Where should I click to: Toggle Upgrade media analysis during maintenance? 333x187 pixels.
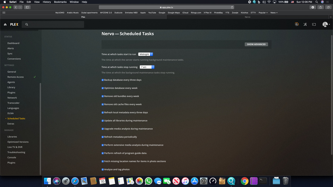(102, 129)
